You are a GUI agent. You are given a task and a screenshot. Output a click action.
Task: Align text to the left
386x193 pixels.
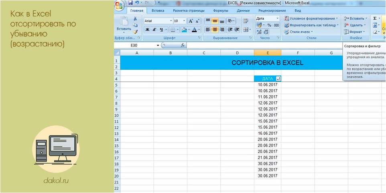pyautogui.click(x=208, y=30)
